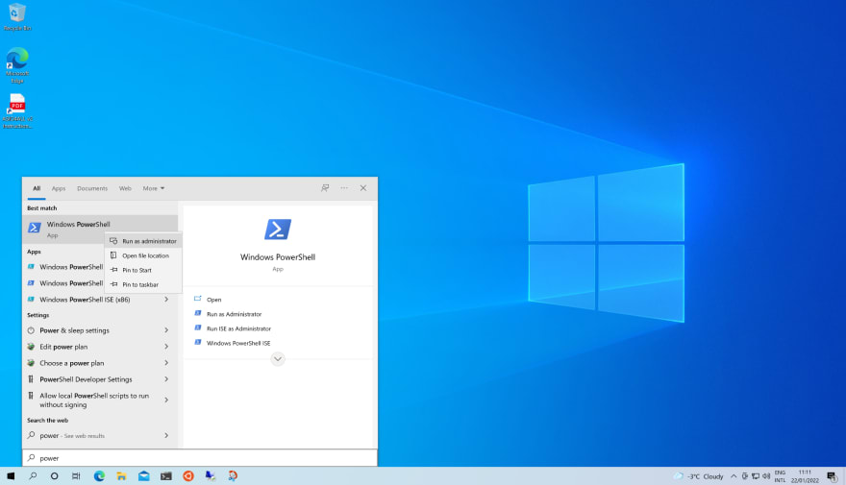Select Windows PowerShell best match result
The width and height of the screenshot is (846, 485).
pyautogui.click(x=100, y=229)
